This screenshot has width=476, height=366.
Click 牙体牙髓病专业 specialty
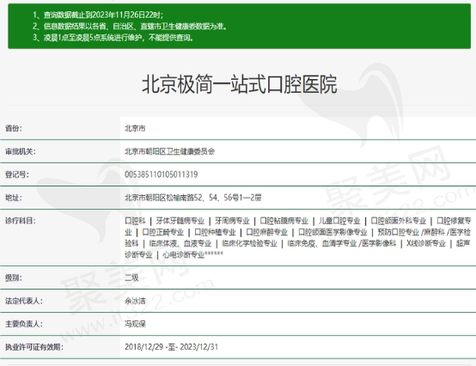click(180, 221)
